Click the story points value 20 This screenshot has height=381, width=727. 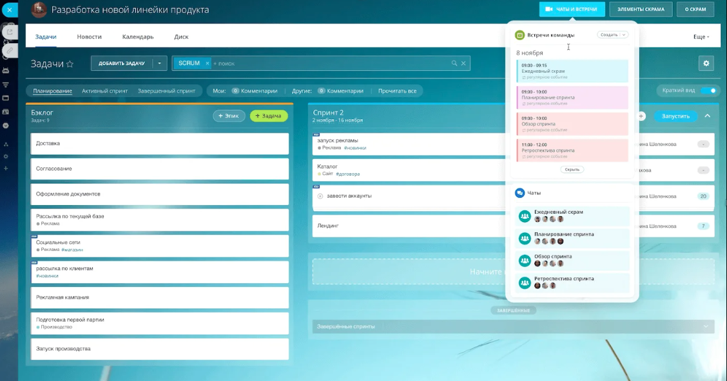pos(703,196)
